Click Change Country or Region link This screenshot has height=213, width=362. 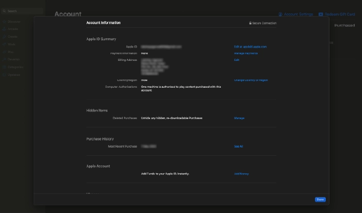251,80
